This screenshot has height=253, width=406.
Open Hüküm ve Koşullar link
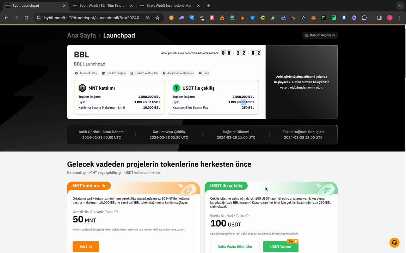coord(144,73)
